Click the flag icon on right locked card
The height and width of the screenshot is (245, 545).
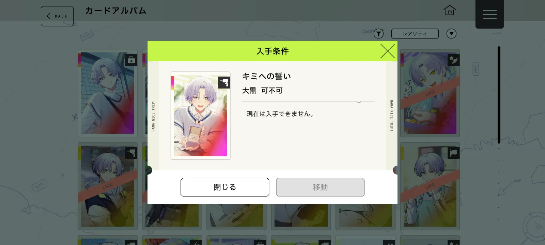coord(453,153)
